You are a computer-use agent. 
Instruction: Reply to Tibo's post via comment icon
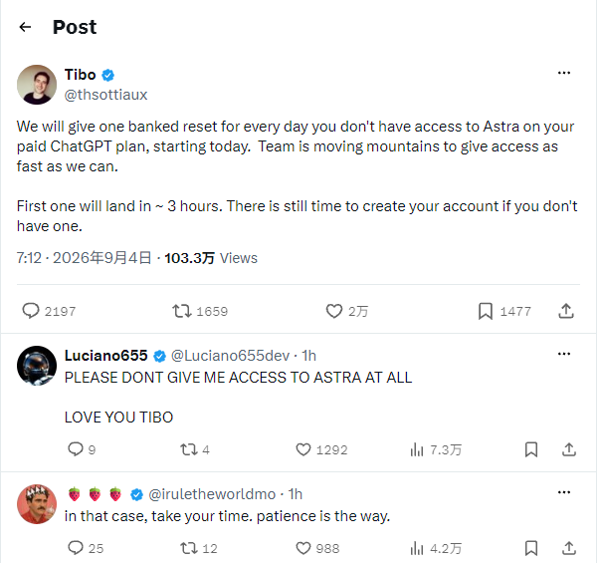(x=31, y=311)
